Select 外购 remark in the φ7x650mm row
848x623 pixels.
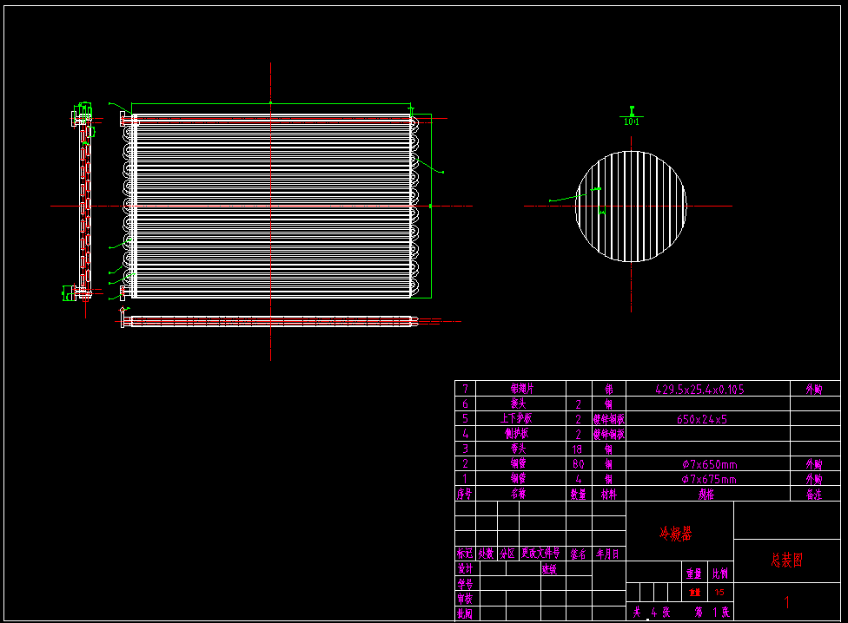[x=814, y=464]
